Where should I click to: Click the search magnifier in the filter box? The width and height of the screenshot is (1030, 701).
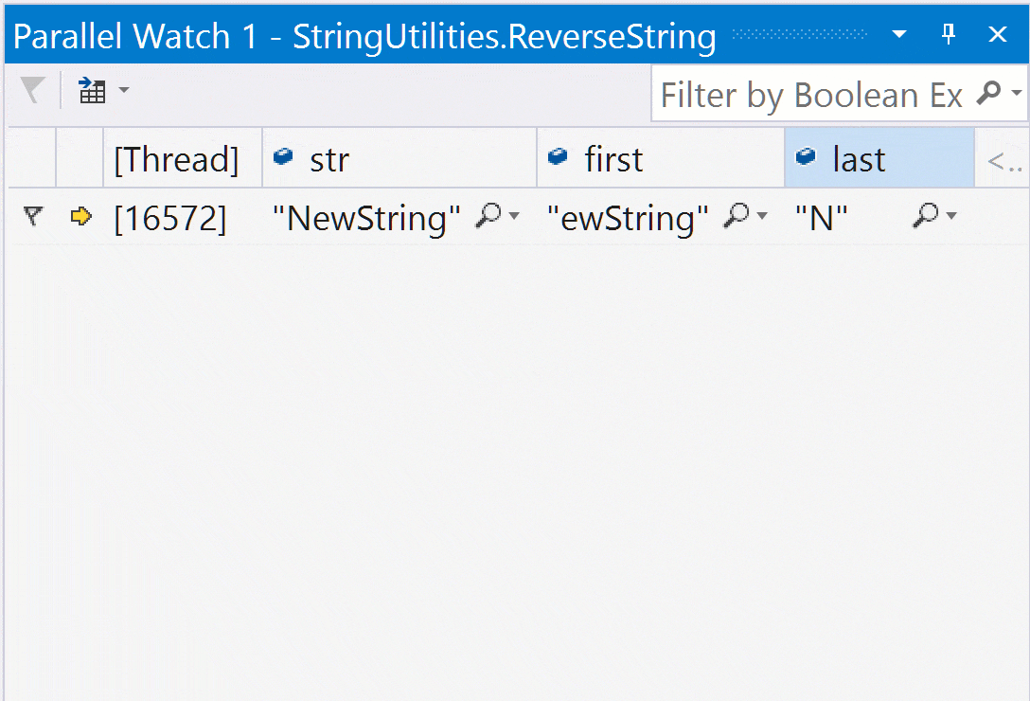(988, 94)
